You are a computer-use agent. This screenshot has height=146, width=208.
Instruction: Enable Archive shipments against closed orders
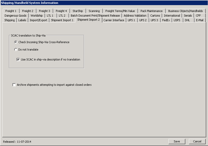coord(14,85)
